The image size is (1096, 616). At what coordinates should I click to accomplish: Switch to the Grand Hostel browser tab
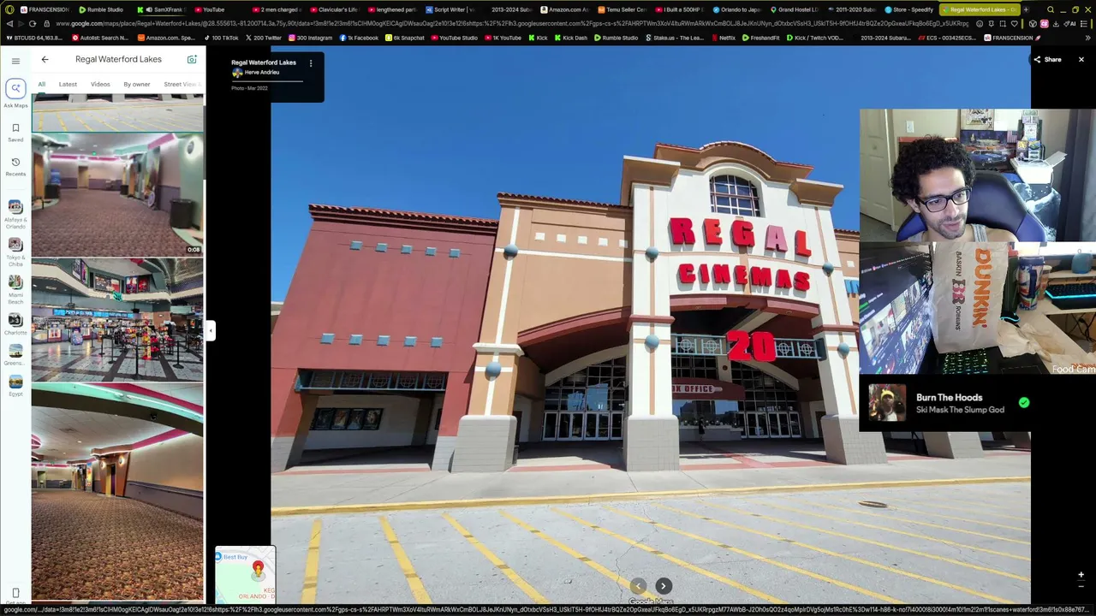click(794, 9)
